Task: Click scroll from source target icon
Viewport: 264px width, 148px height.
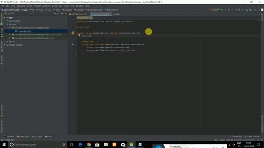Action: 55,14
